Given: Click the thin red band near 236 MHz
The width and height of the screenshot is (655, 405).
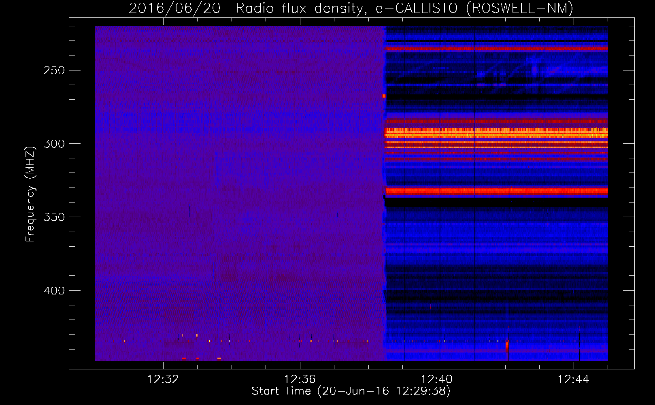Looking at the screenshot, I should pyautogui.click(x=496, y=49).
